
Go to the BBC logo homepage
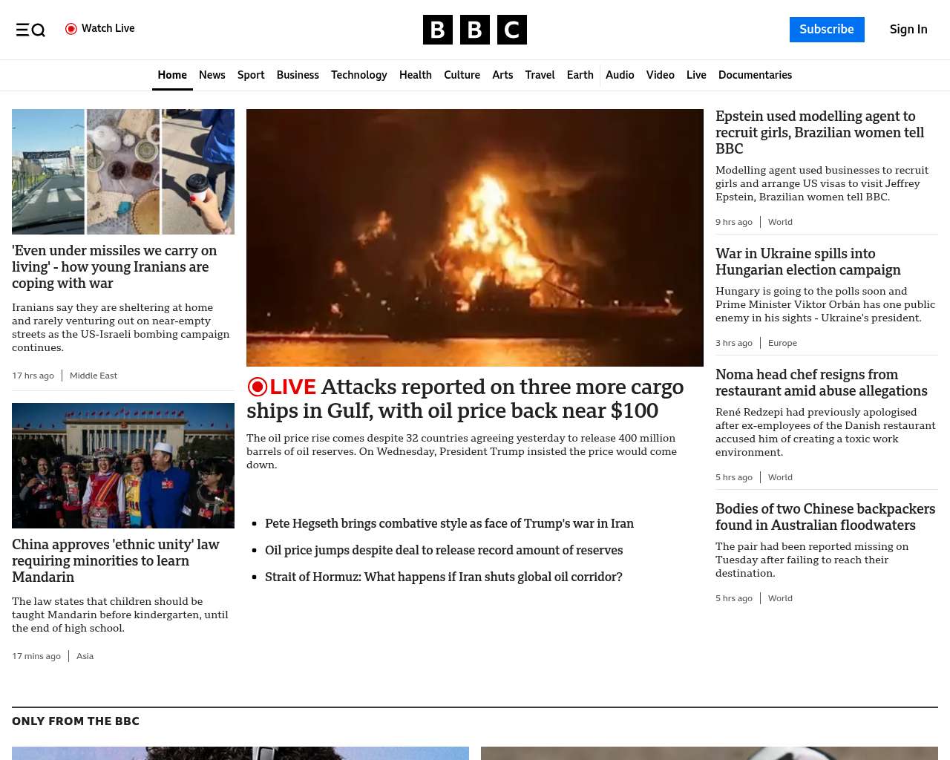pos(475,30)
